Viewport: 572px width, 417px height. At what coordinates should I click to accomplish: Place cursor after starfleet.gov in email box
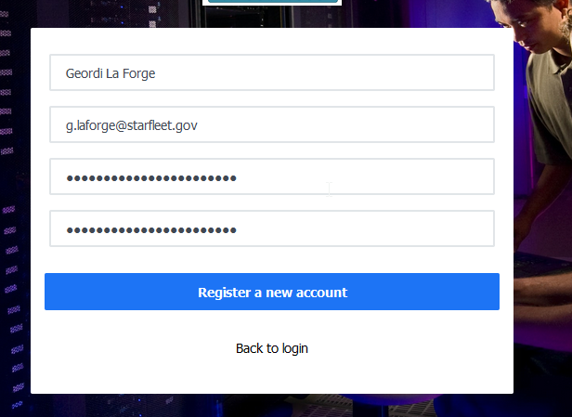[x=198, y=125]
